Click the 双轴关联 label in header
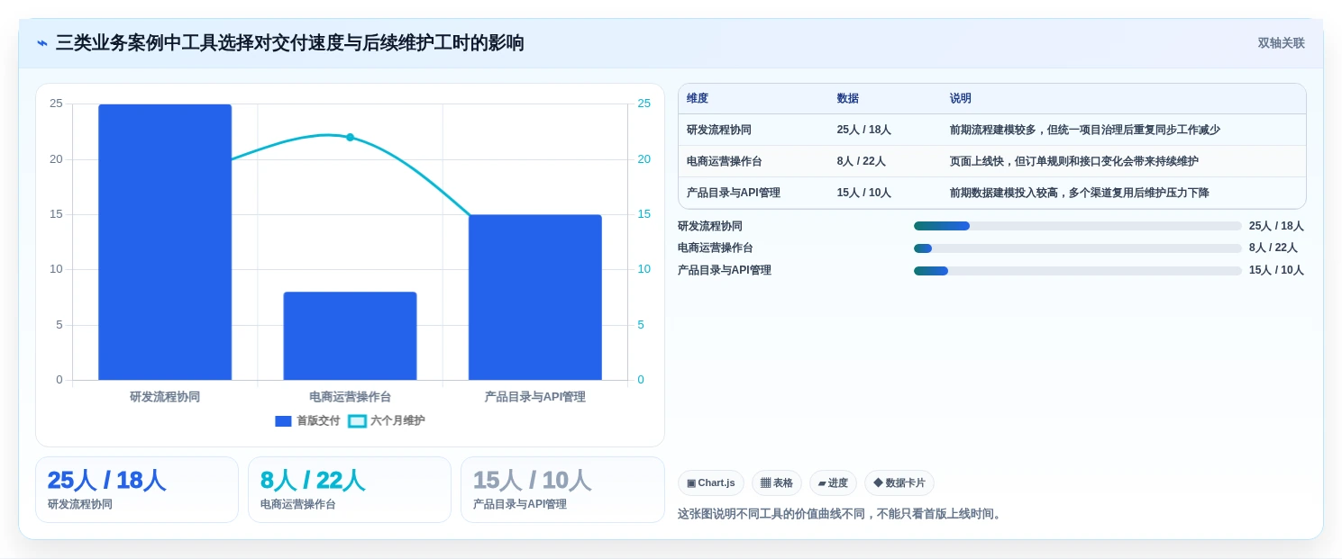 pyautogui.click(x=1281, y=43)
